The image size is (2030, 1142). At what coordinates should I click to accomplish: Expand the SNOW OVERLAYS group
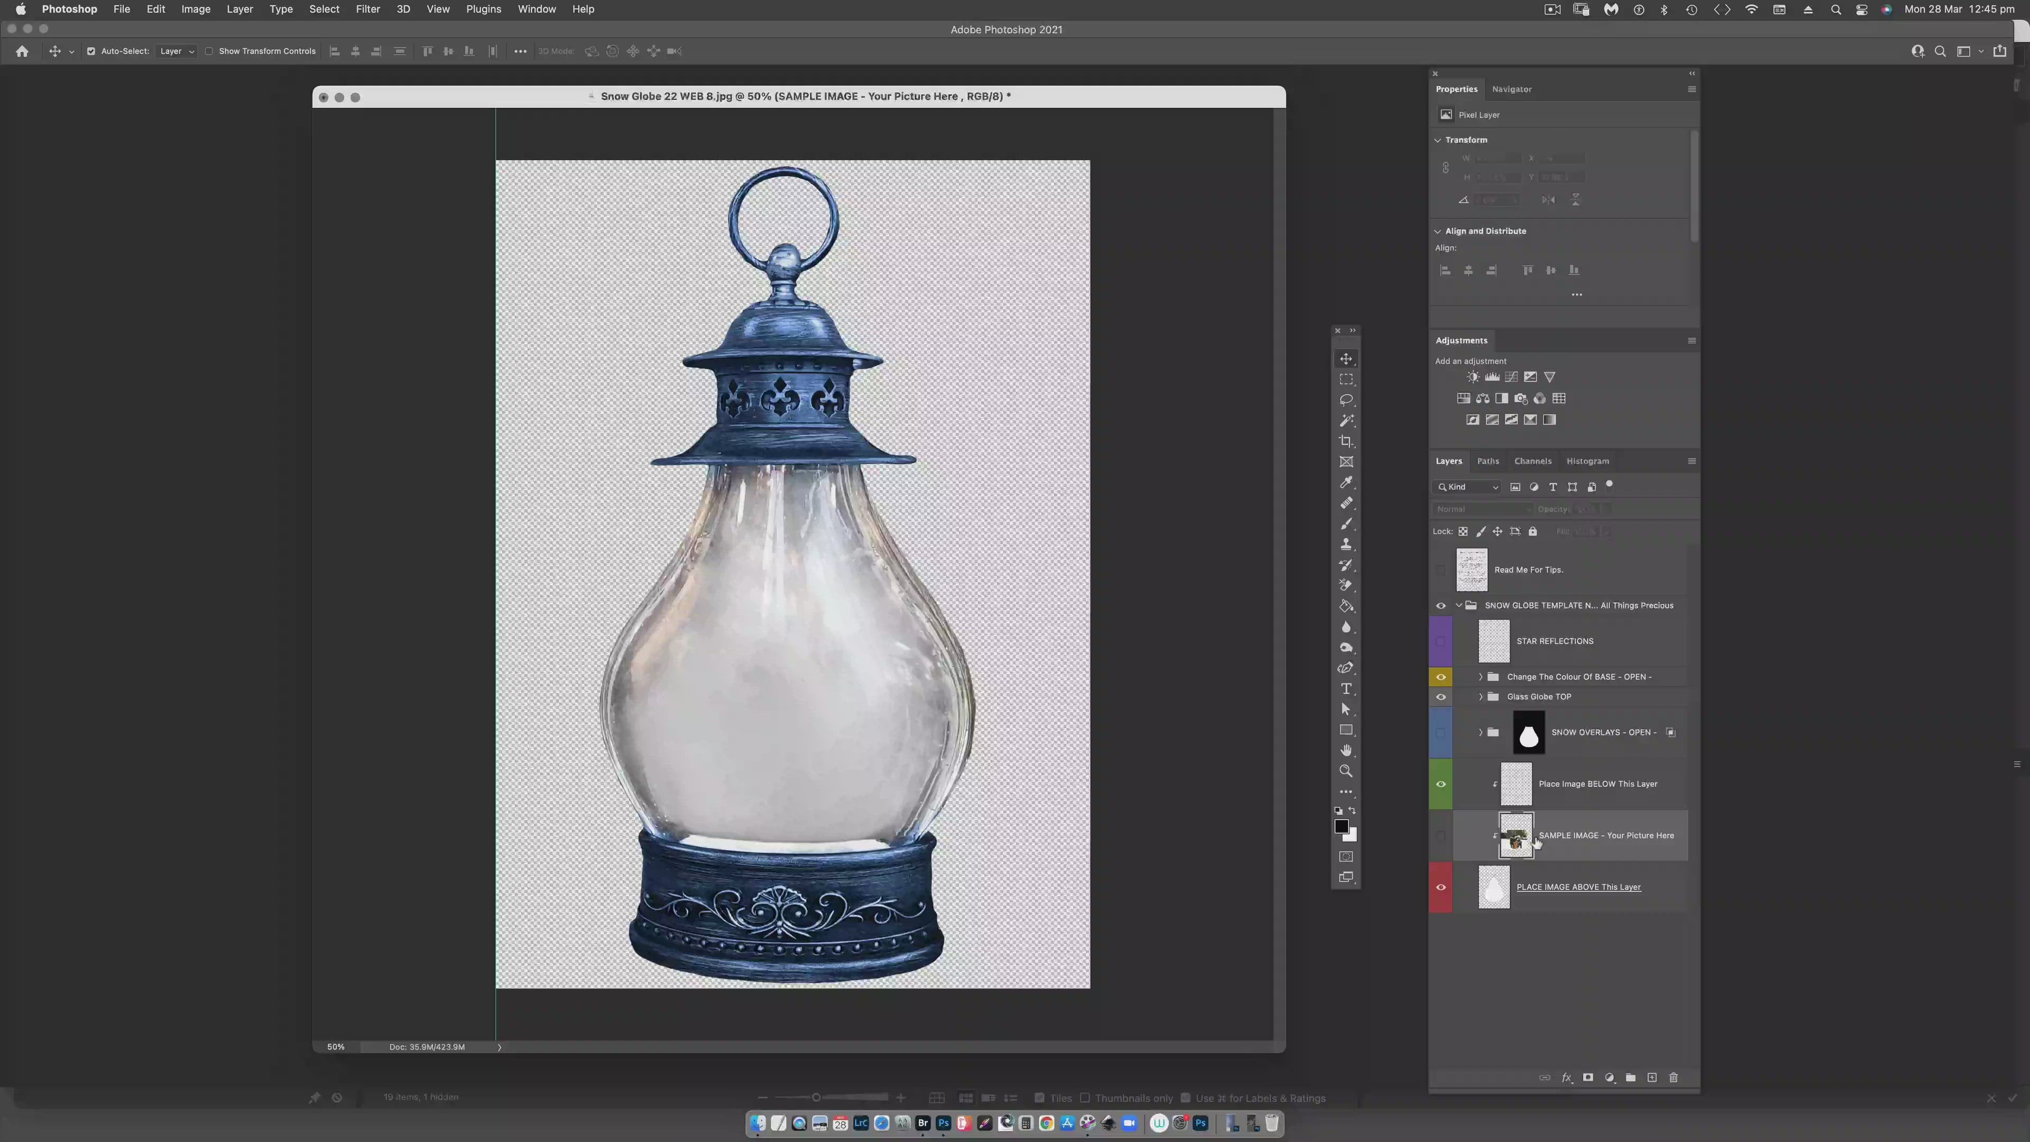pyautogui.click(x=1480, y=732)
